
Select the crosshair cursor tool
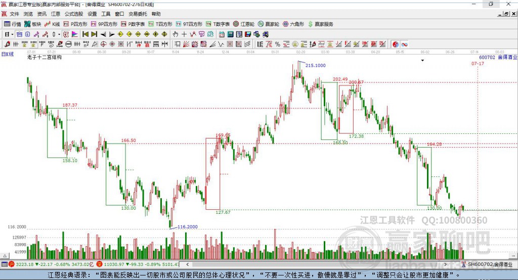[184, 34]
